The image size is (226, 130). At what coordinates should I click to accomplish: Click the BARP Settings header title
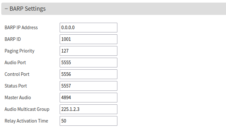(x=28, y=9)
